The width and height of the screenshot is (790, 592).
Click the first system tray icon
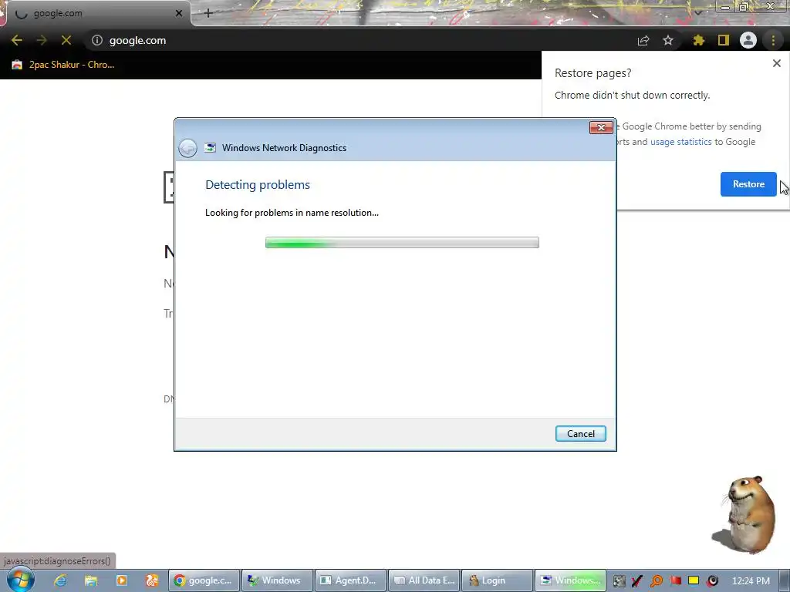[619, 581]
